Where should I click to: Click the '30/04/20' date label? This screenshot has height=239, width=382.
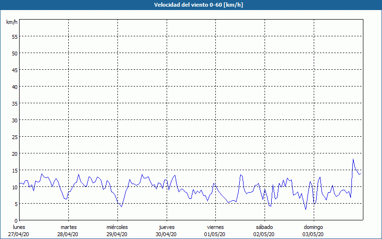pos(166,234)
